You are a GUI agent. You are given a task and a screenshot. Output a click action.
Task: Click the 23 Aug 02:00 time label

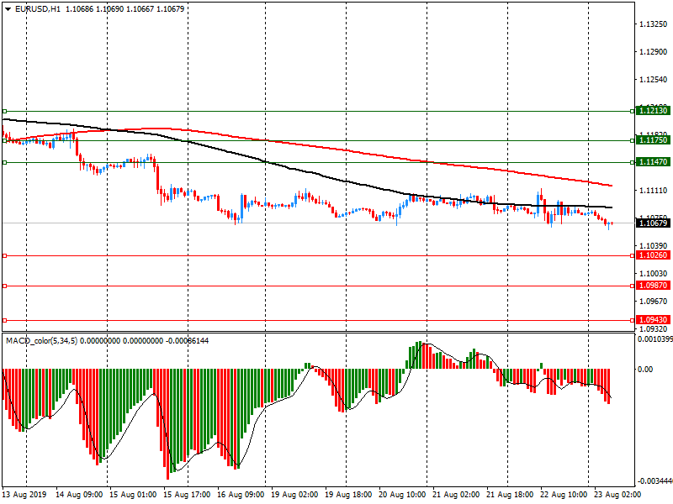tap(617, 495)
